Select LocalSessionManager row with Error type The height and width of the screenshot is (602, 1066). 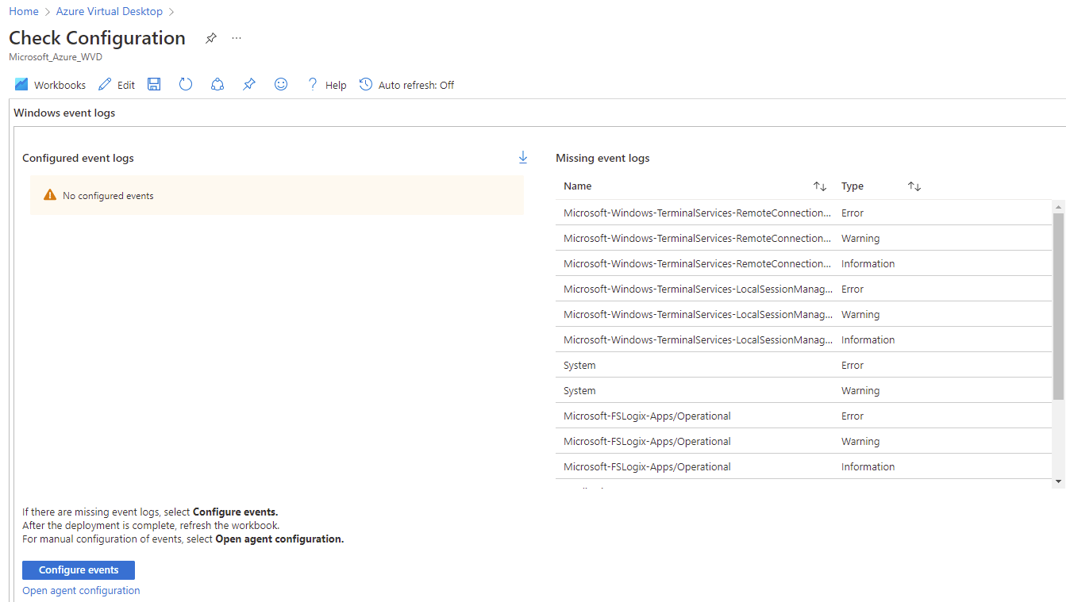coord(804,289)
